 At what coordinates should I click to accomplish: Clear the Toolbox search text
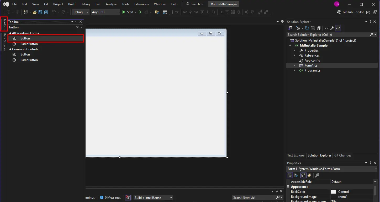pyautogui.click(x=77, y=27)
